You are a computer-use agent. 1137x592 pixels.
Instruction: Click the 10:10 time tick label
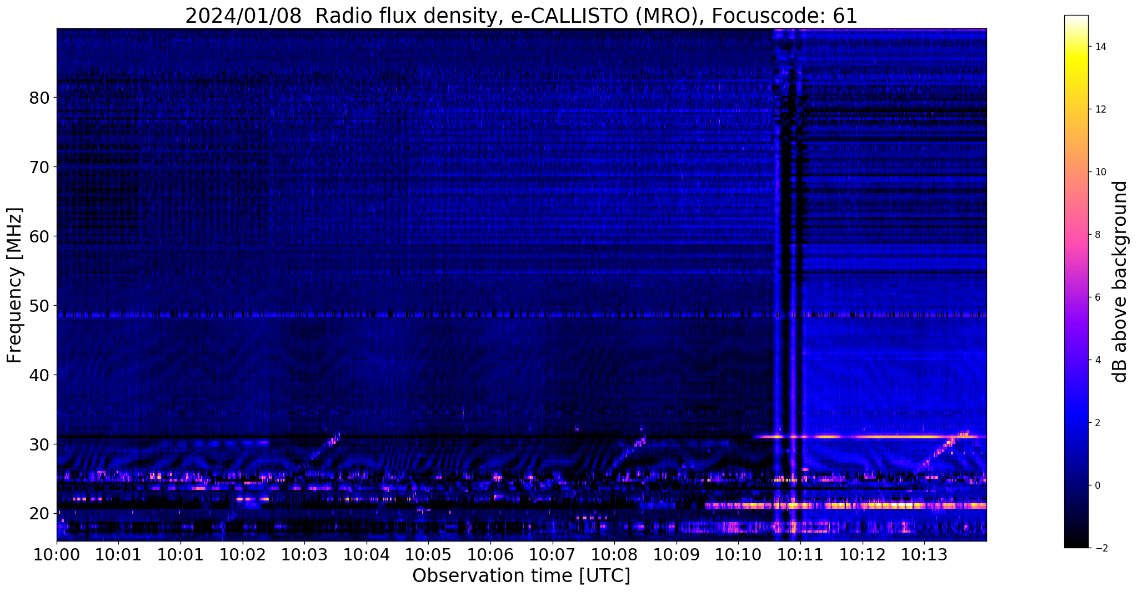pos(738,554)
